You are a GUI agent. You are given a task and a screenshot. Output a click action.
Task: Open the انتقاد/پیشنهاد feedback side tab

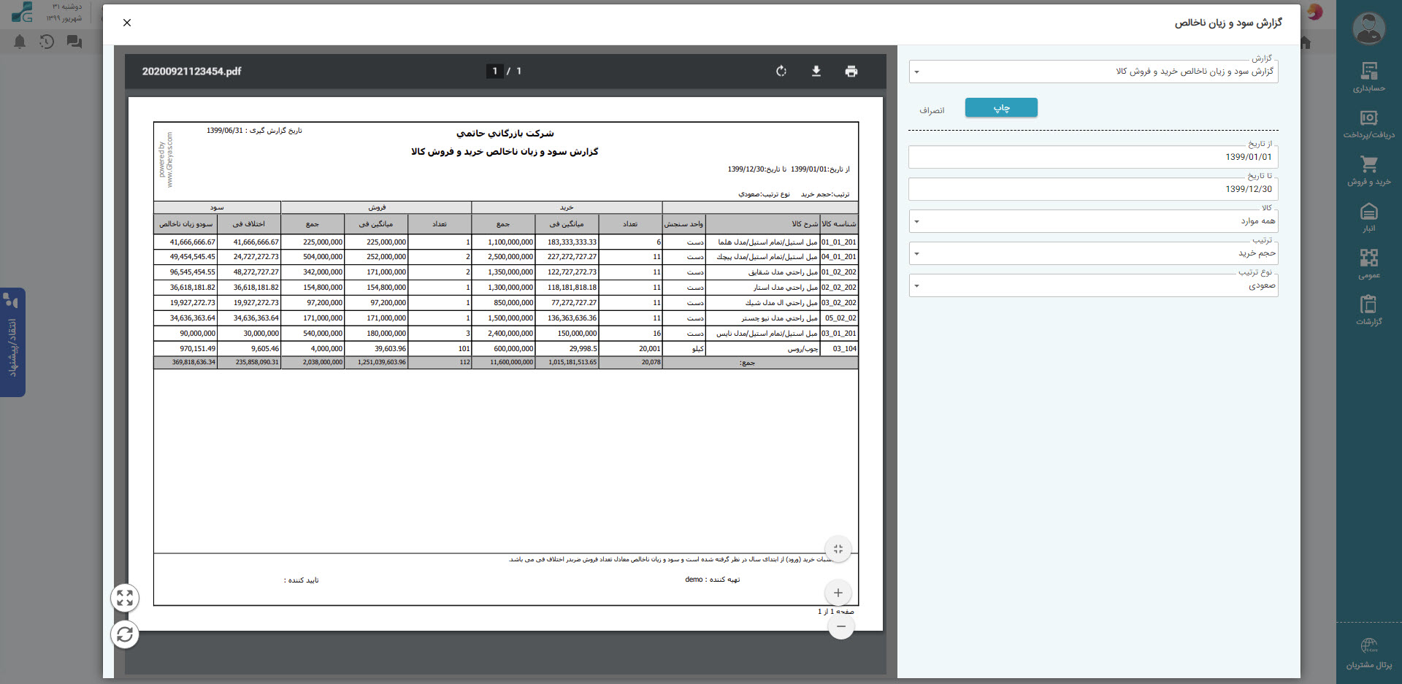click(x=12, y=343)
